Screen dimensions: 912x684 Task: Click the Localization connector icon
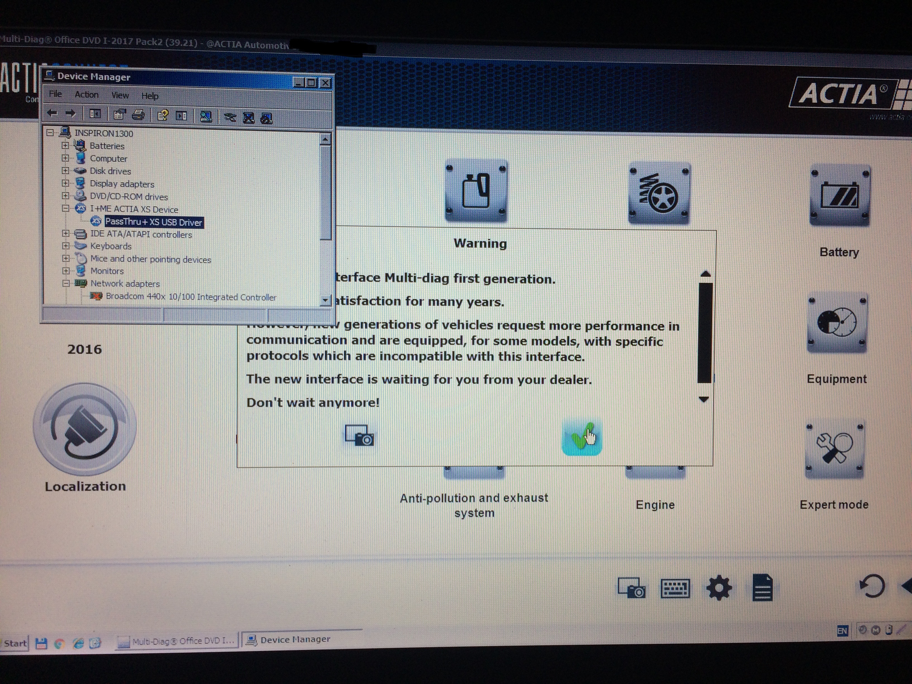click(84, 429)
